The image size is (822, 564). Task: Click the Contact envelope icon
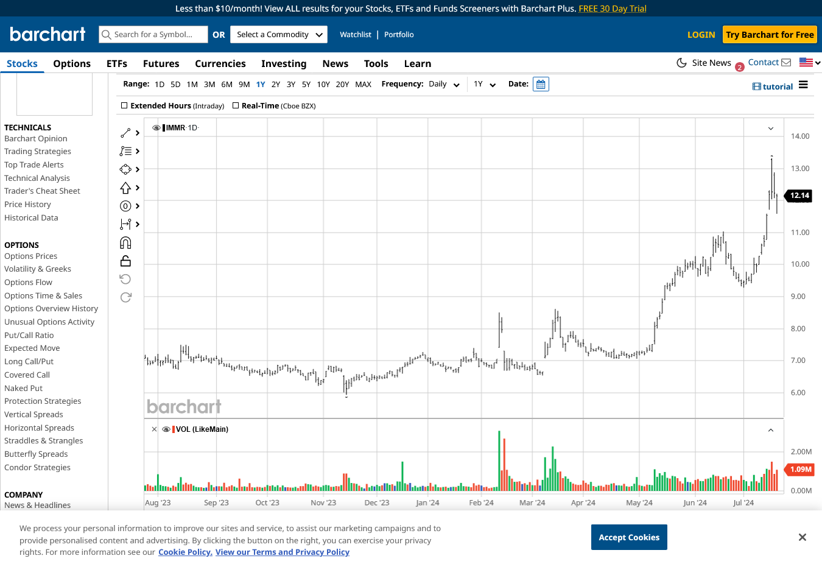point(786,62)
